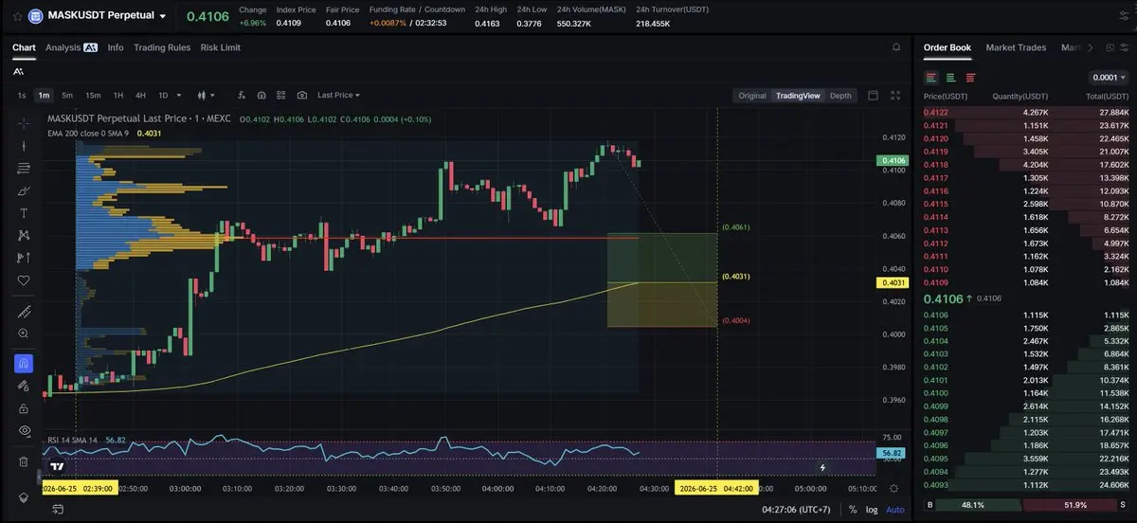Take a chart snapshot with camera icon

coord(302,95)
